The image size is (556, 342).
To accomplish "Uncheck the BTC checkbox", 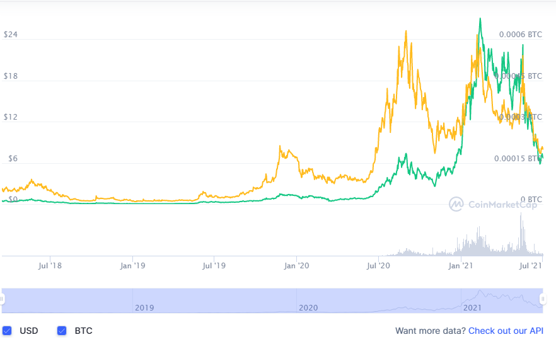I will click(62, 331).
